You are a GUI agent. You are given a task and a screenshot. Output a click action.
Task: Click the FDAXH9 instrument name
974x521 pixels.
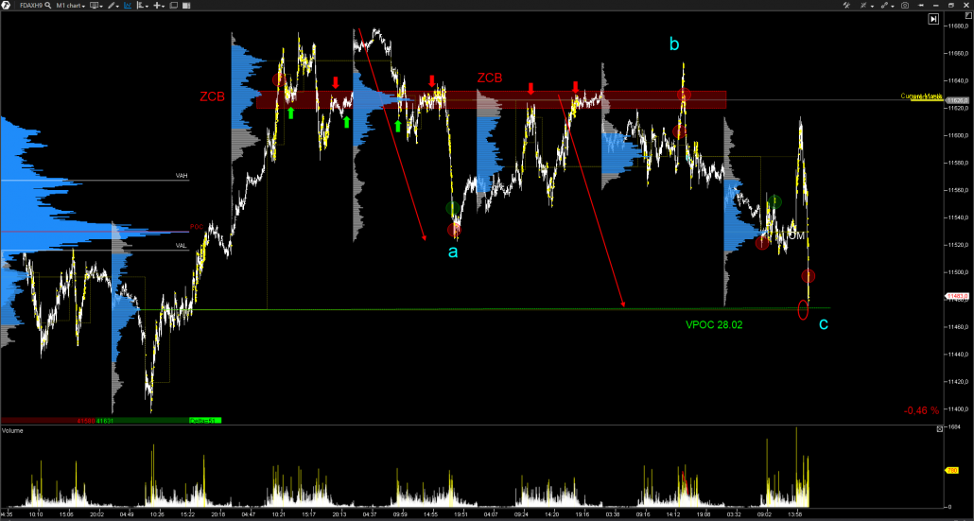pyautogui.click(x=31, y=5)
